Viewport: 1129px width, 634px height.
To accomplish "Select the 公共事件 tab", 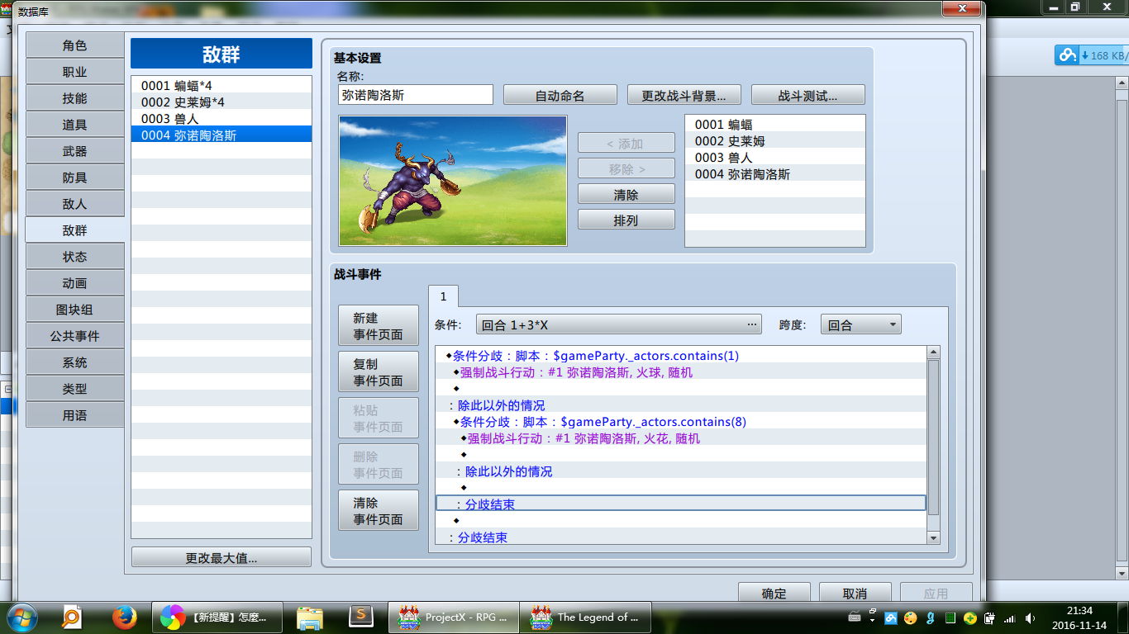I will (x=74, y=335).
